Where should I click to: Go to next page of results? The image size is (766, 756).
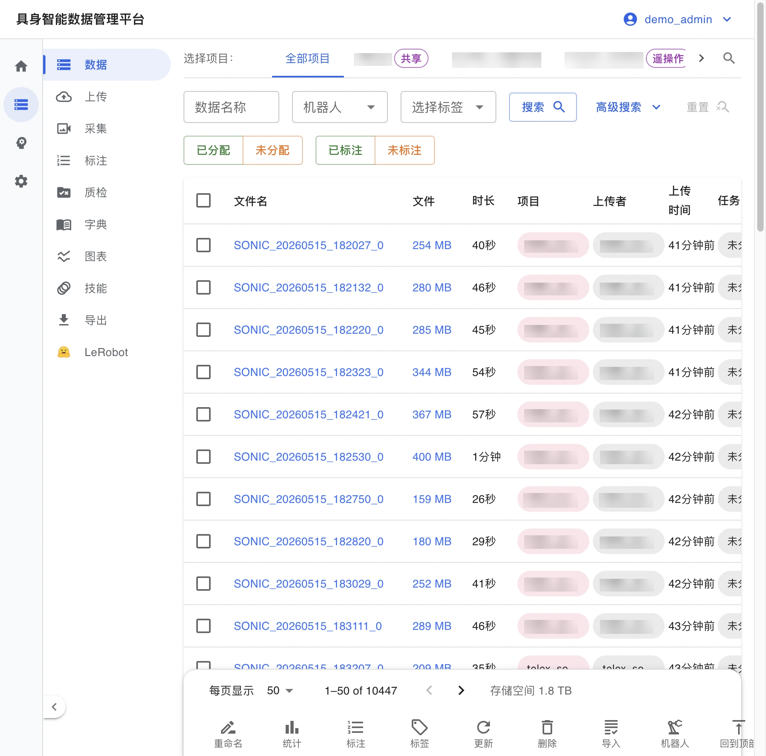coord(461,691)
